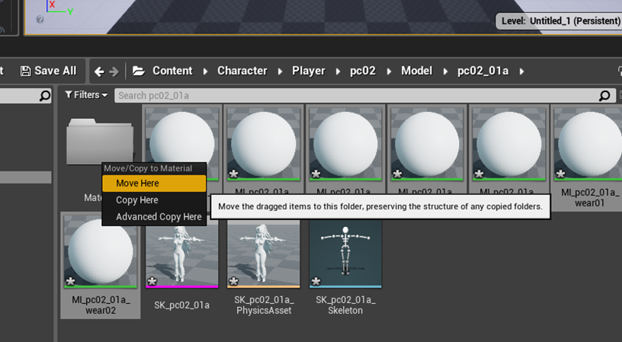This screenshot has height=342, width=622.
Task: Expand arrow after Model breadcrumb
Action: point(445,72)
